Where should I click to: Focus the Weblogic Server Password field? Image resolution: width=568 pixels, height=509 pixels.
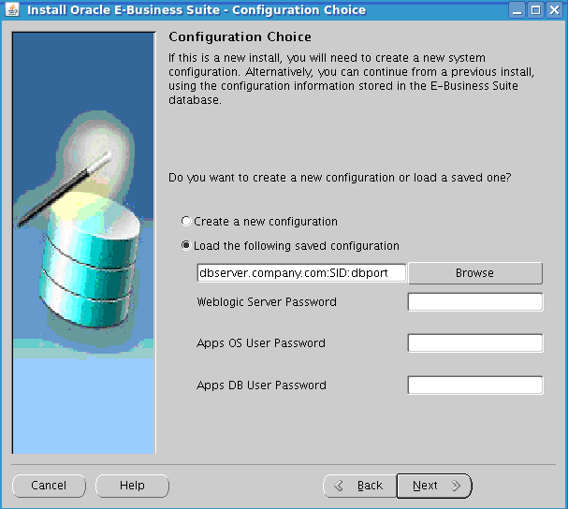(x=475, y=302)
